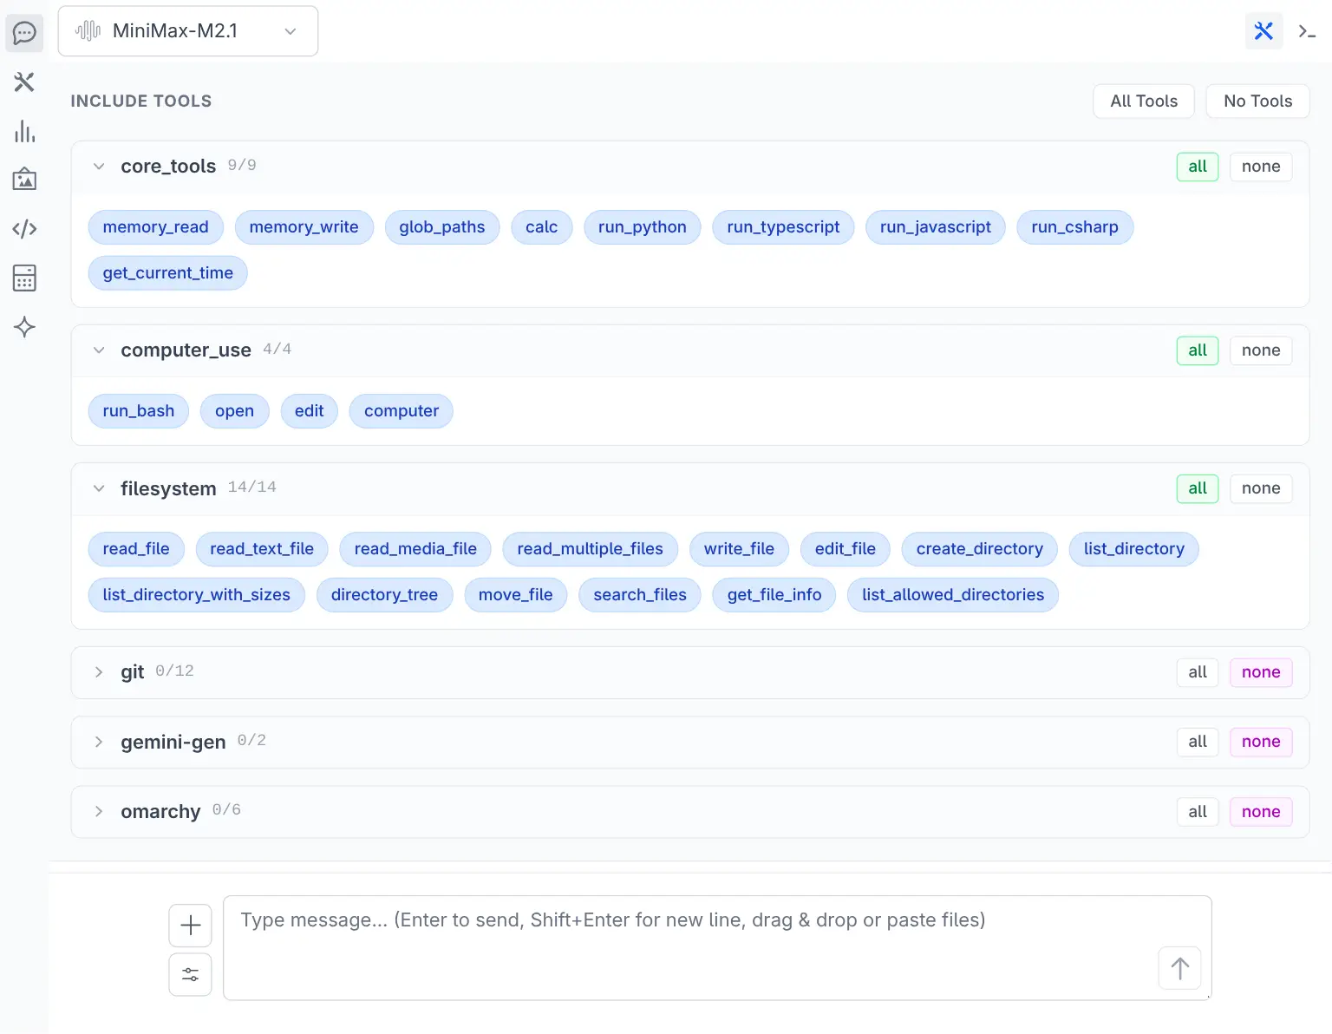Select 'all' for the gemini-gen group
The image size is (1332, 1034).
[1197, 742]
